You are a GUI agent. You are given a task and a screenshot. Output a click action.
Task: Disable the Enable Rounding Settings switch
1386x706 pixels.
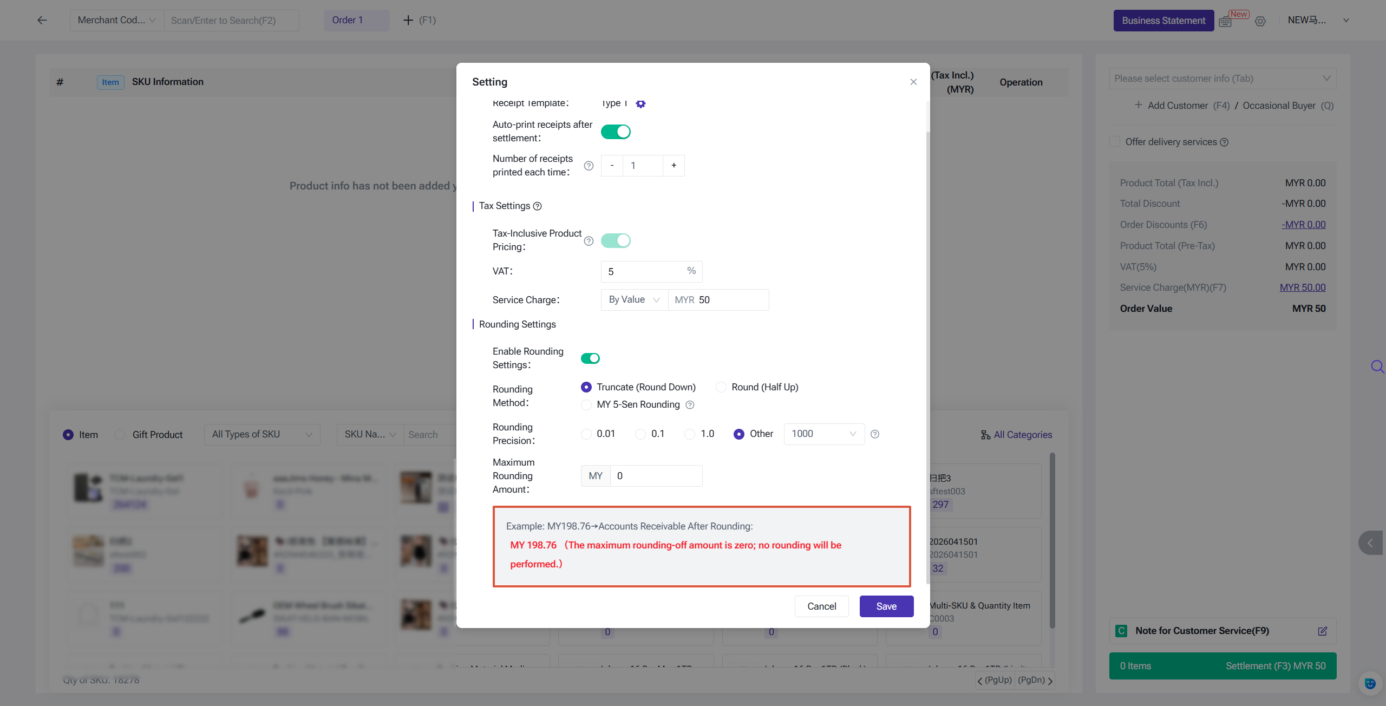coord(590,358)
